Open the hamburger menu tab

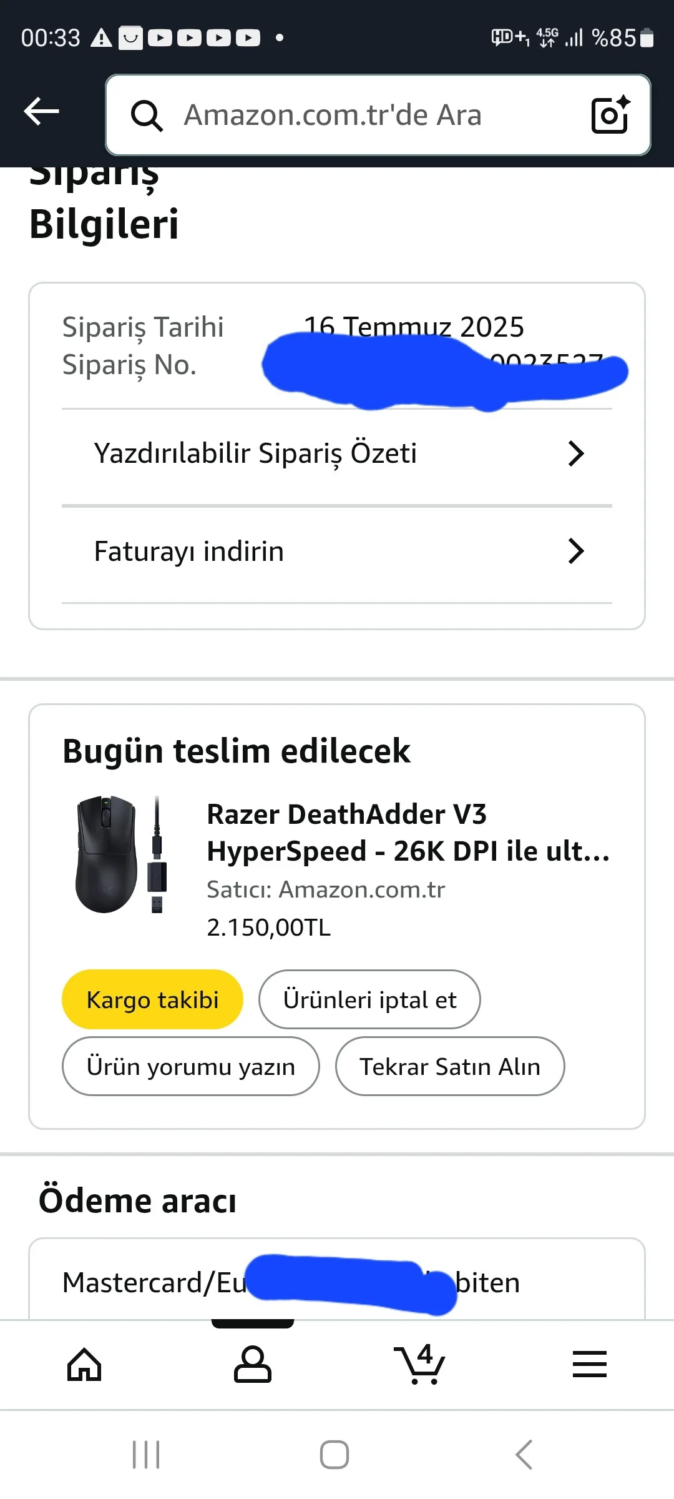(589, 1365)
